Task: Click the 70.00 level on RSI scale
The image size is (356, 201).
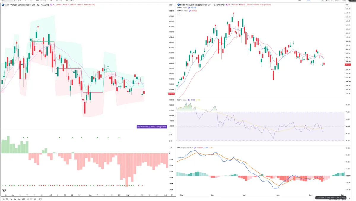Action: coord(348,112)
